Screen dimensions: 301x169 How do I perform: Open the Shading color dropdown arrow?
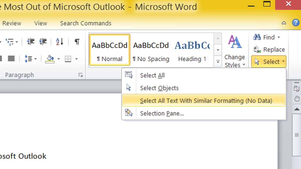coord(58,59)
